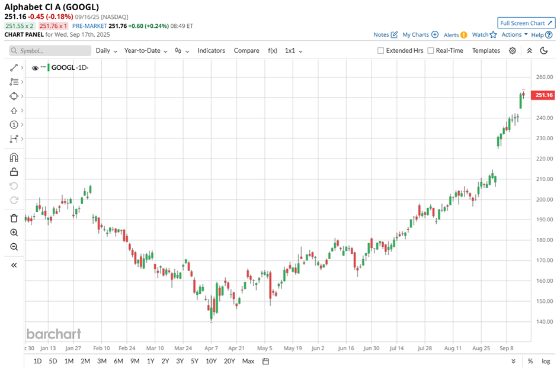Viewport: 557px width, 371px height.
Task: Expand the trend line tool submenu arrow
Action: tap(22, 67)
